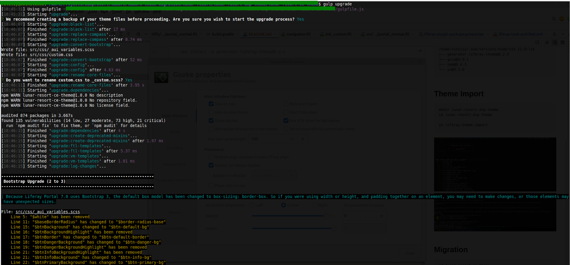The height and width of the screenshot is (265, 570).
Task: Open Appear on display dropdown
Action: point(274,175)
